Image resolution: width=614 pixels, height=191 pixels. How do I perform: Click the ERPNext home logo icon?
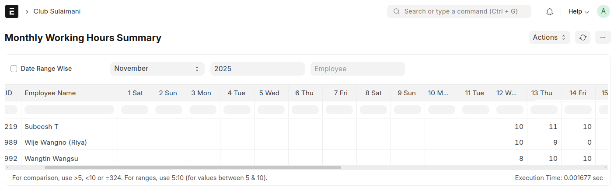12,11
